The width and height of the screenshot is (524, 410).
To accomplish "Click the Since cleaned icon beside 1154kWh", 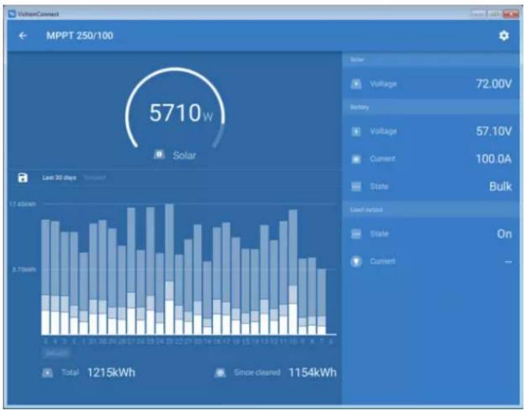I will click(x=220, y=373).
